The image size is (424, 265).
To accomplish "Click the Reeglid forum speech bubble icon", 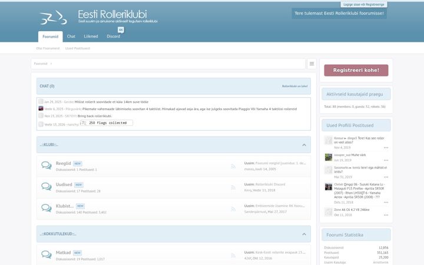I will [47, 165].
